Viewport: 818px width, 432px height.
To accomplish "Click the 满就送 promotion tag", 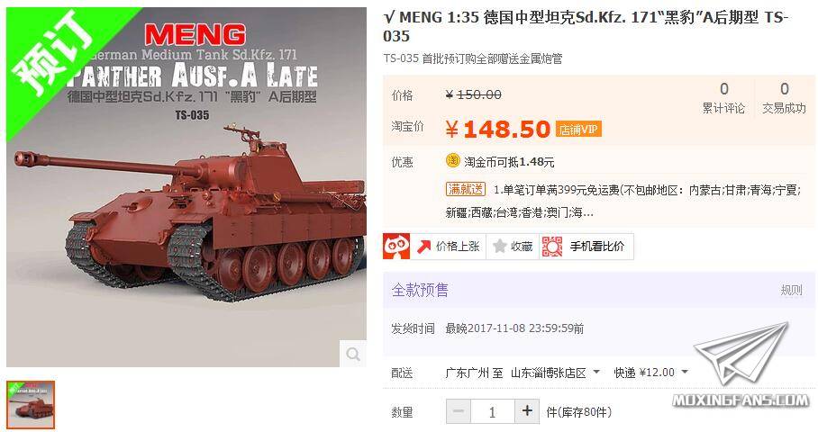I will click(466, 189).
